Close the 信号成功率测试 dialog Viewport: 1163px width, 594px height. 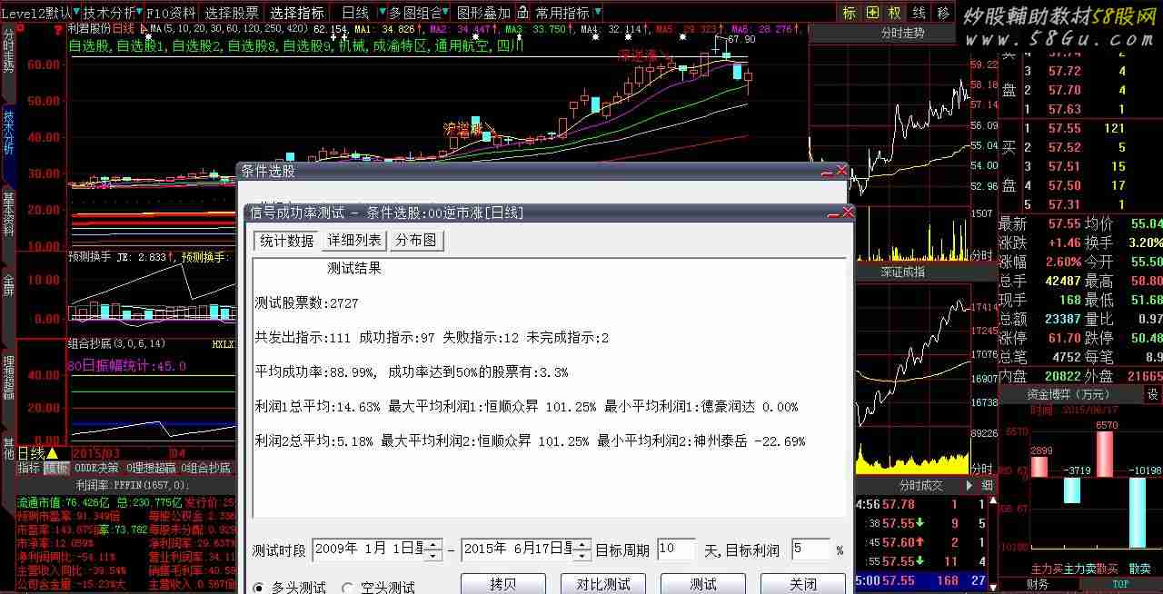848,213
